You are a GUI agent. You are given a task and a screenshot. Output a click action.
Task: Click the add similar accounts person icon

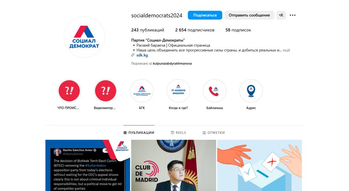[281, 15]
